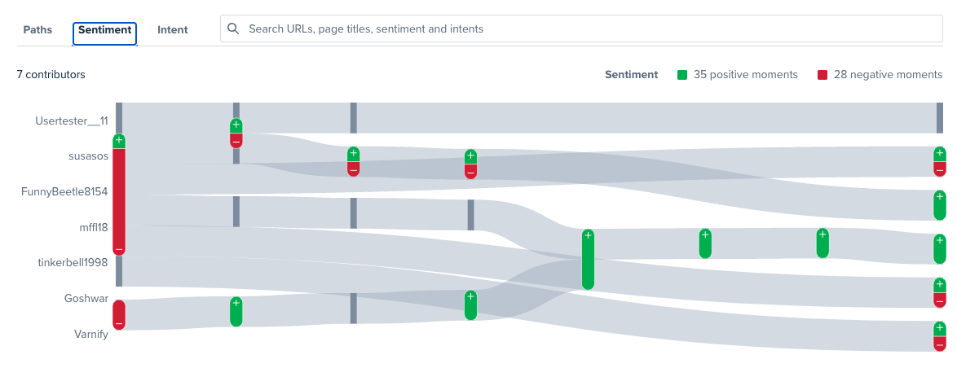This screenshot has width=957, height=368.
Task: Click gray node at the top-right Usertester__11 end
Action: coord(940,118)
